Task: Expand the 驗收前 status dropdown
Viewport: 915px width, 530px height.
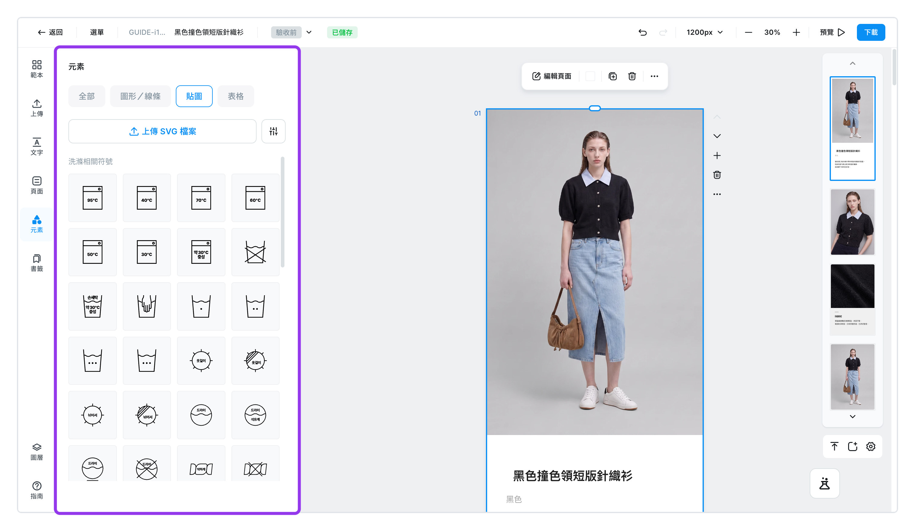Action: pyautogui.click(x=309, y=32)
